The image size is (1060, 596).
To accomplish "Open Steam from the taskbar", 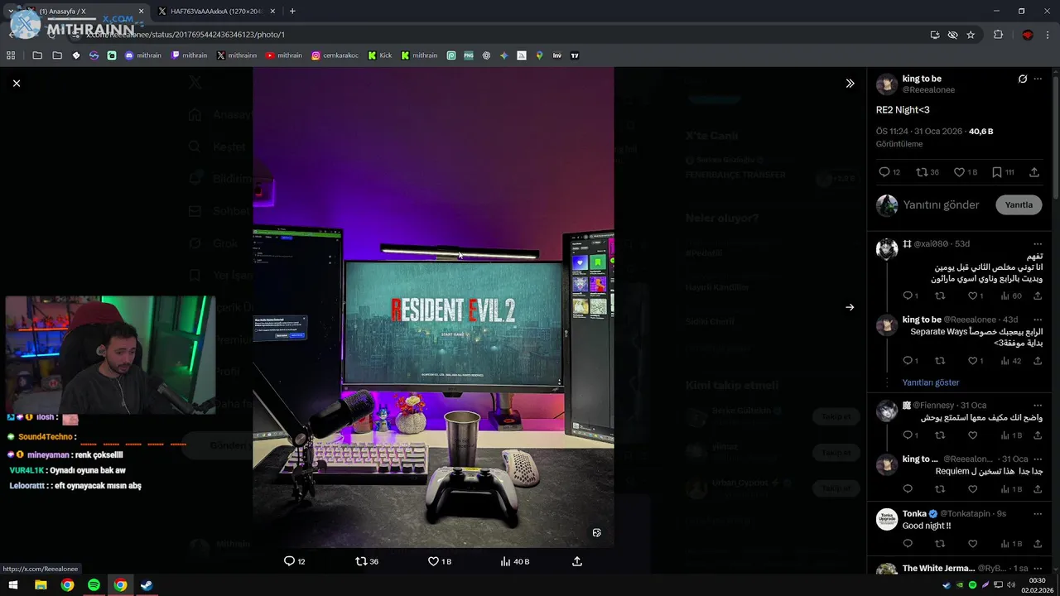I will pos(147,585).
